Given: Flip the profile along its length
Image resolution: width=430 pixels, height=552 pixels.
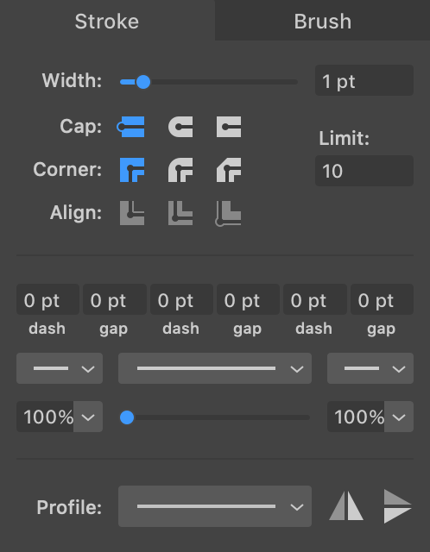Looking at the screenshot, I should point(346,506).
